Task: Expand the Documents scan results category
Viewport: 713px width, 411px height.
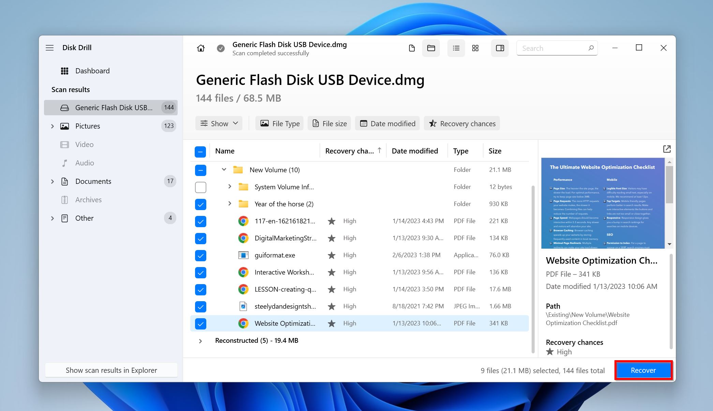Action: pyautogui.click(x=53, y=181)
